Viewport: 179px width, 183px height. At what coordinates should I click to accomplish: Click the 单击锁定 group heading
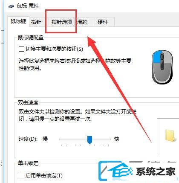(28, 163)
